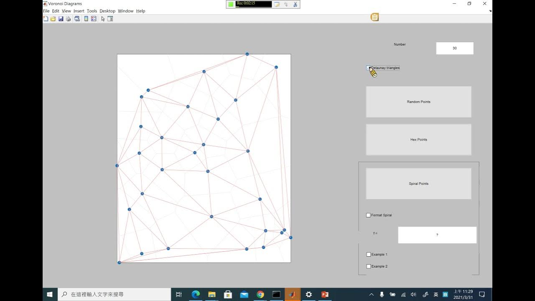Open Microsoft Store from the taskbar

(x=228, y=294)
